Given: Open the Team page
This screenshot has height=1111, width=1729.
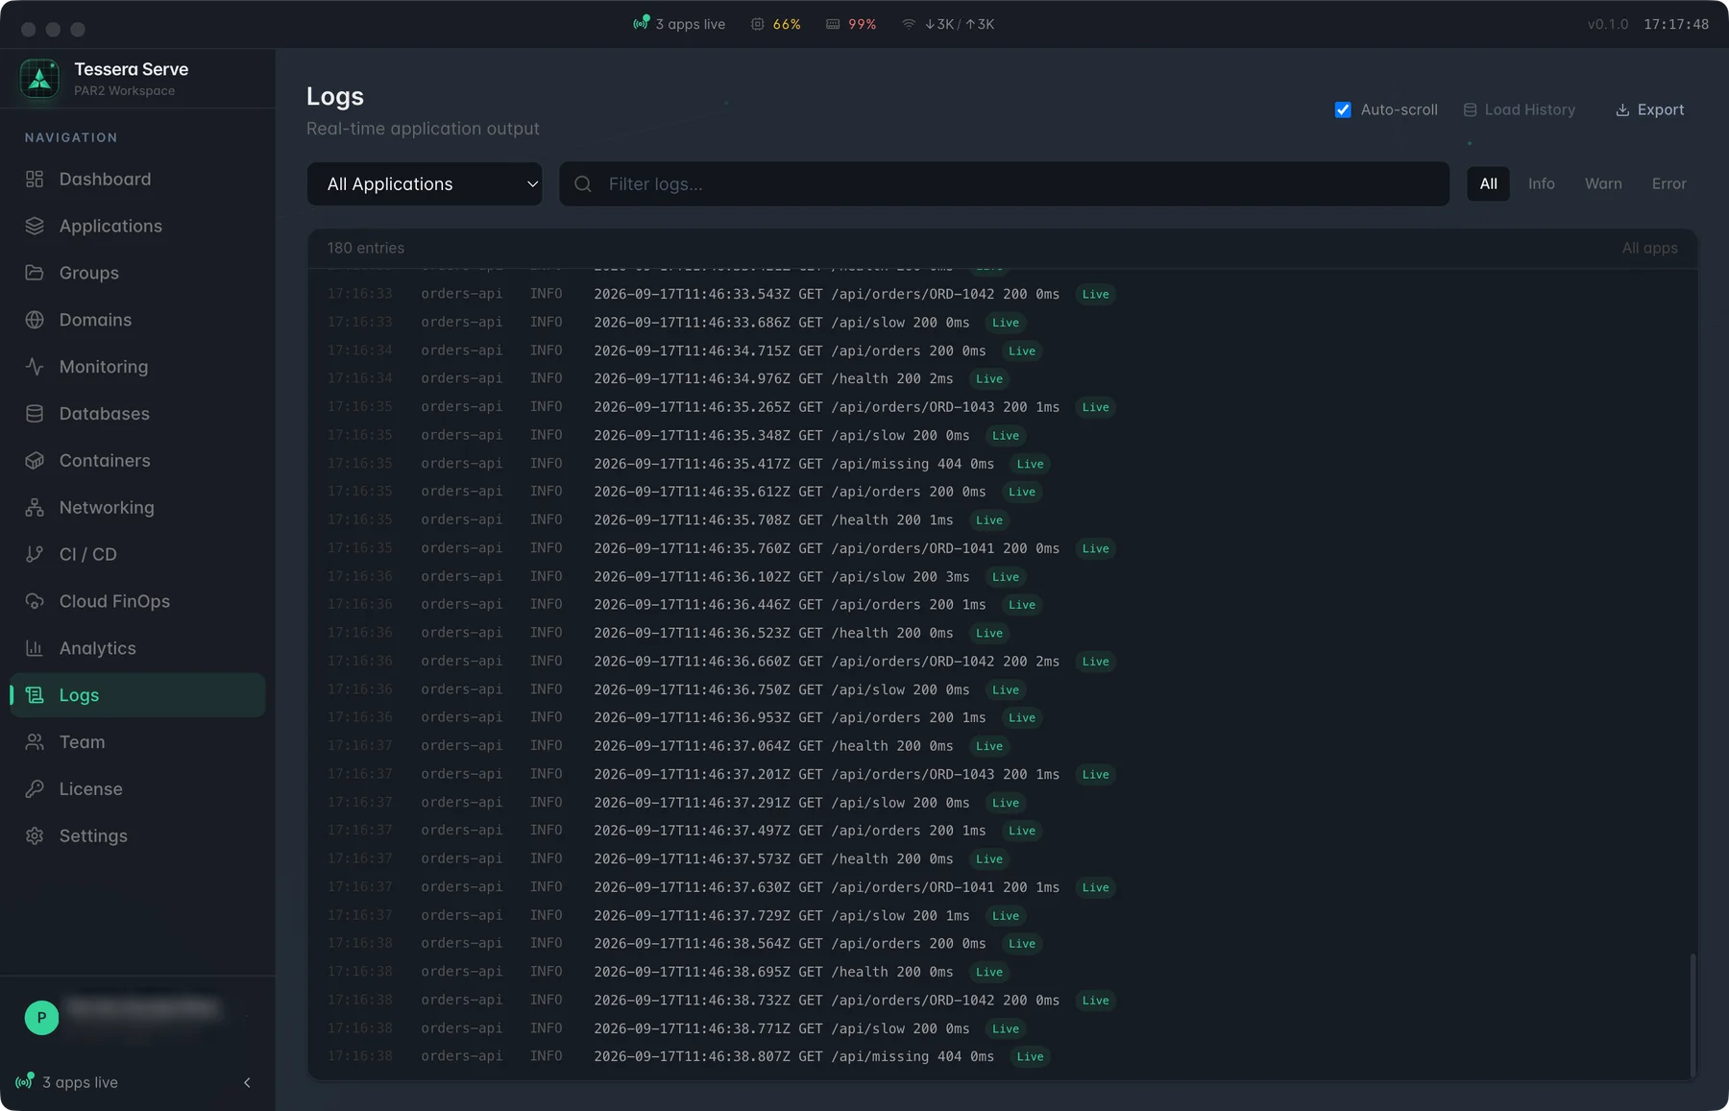Looking at the screenshot, I should [137, 742].
